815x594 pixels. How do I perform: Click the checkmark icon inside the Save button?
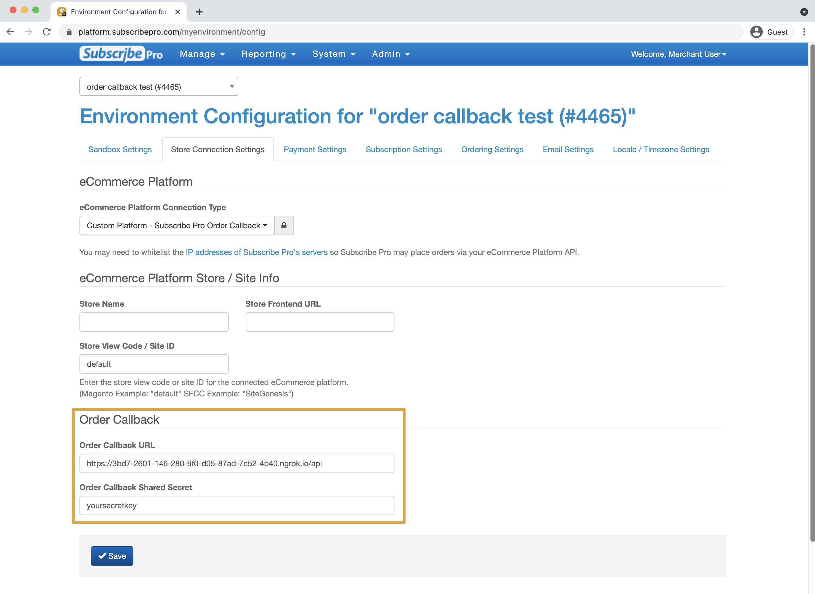(102, 556)
